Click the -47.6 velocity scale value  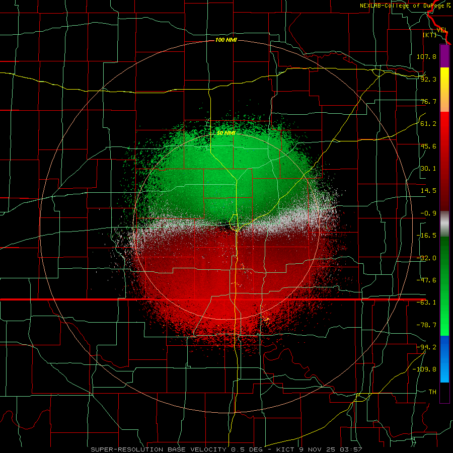pos(426,280)
